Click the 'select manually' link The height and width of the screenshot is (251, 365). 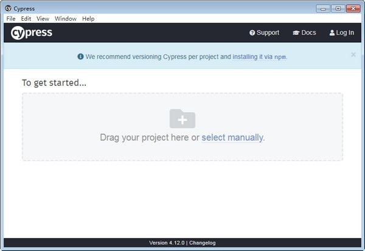[x=232, y=138]
